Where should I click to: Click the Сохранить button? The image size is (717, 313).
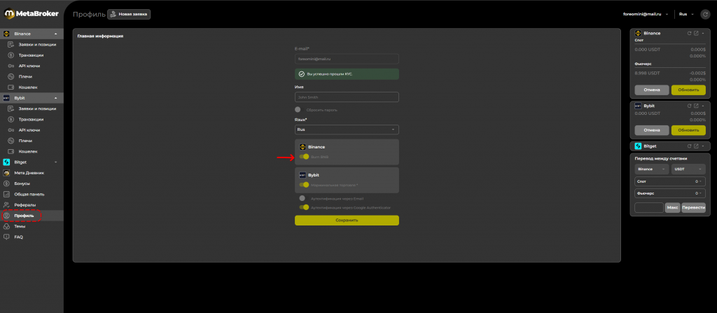(347, 220)
